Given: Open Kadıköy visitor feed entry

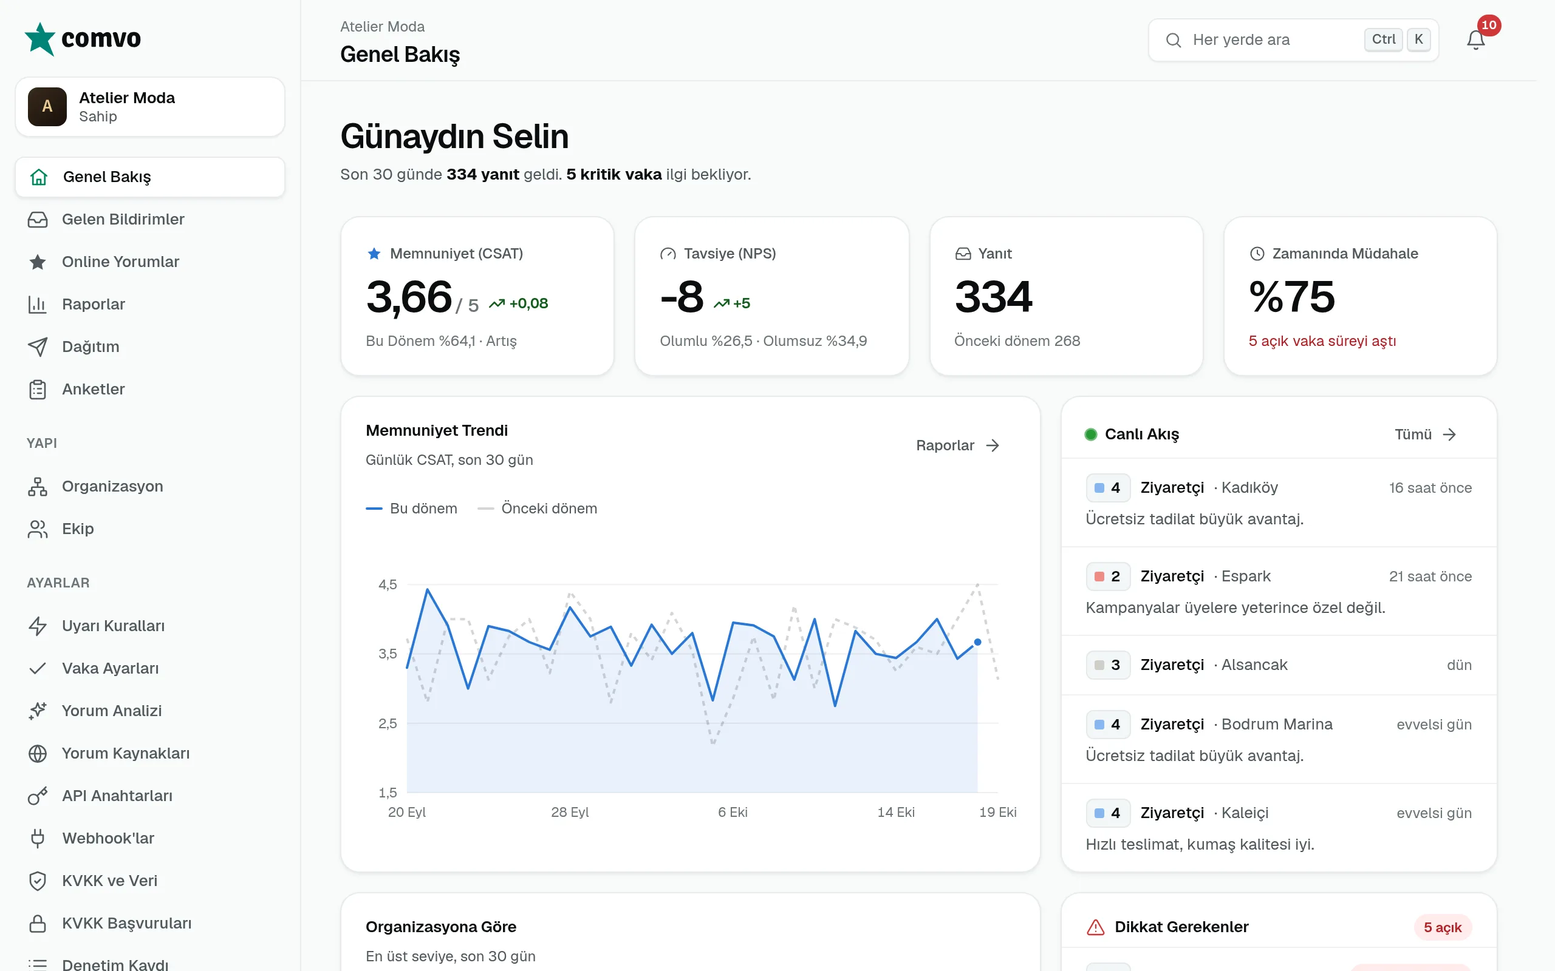Looking at the screenshot, I should click(x=1279, y=503).
